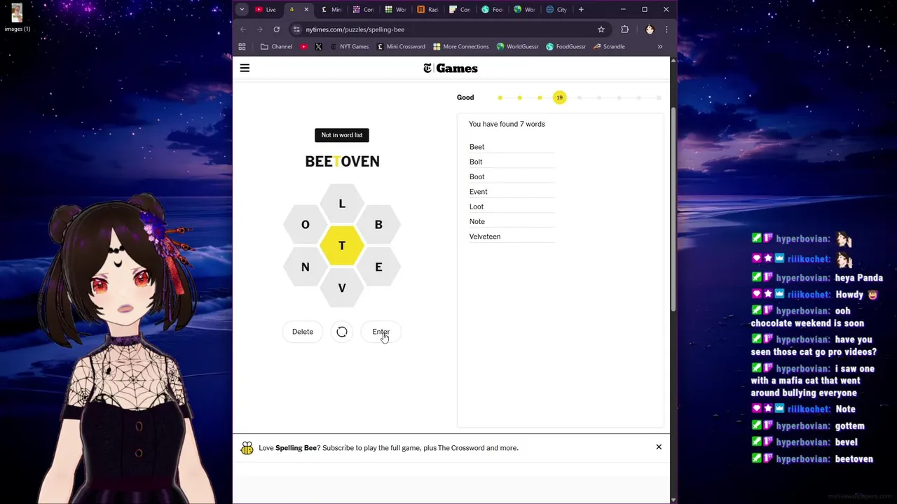Click the Enter button under the hive

(x=381, y=332)
